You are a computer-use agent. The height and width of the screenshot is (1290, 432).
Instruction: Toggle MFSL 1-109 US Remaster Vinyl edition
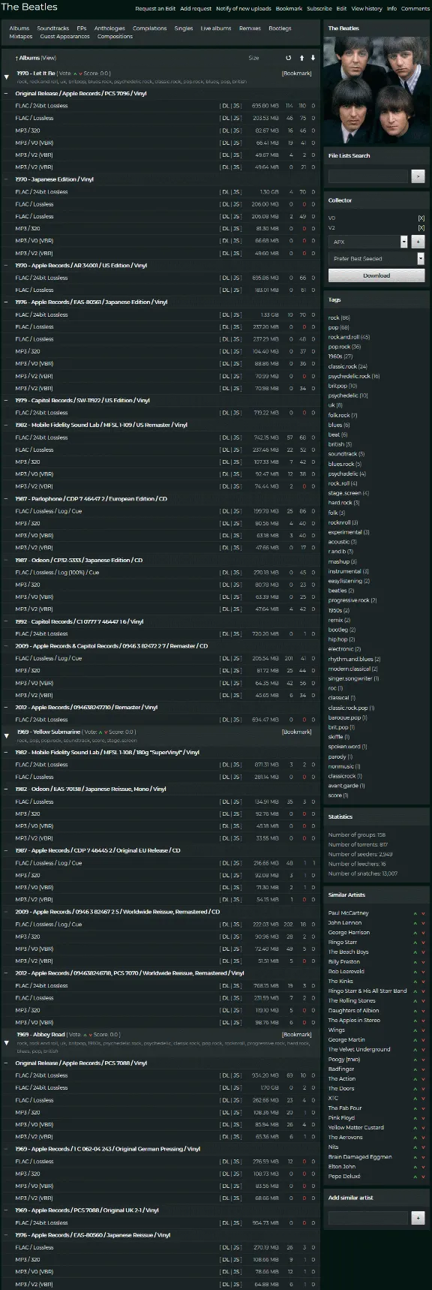(7, 425)
